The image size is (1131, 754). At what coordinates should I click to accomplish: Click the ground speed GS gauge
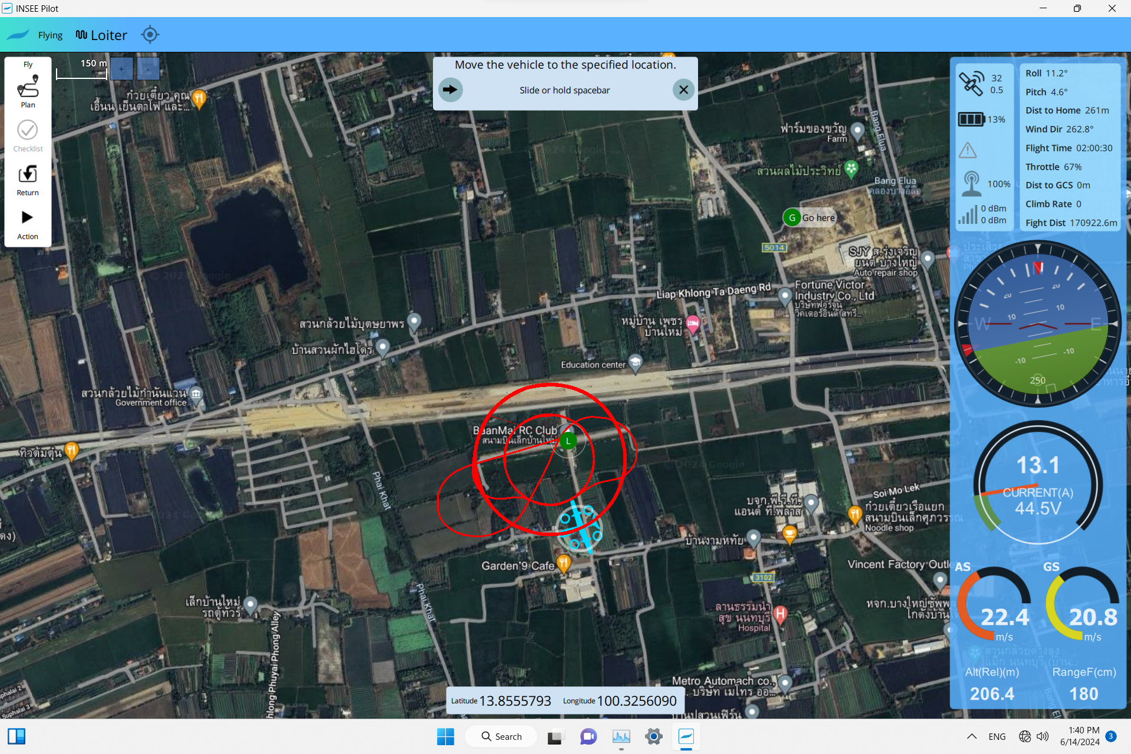(x=1083, y=604)
